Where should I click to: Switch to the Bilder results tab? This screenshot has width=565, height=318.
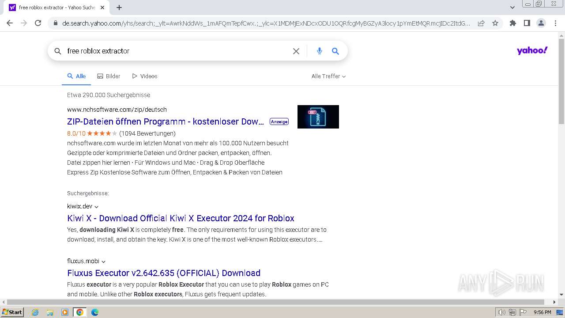[109, 76]
